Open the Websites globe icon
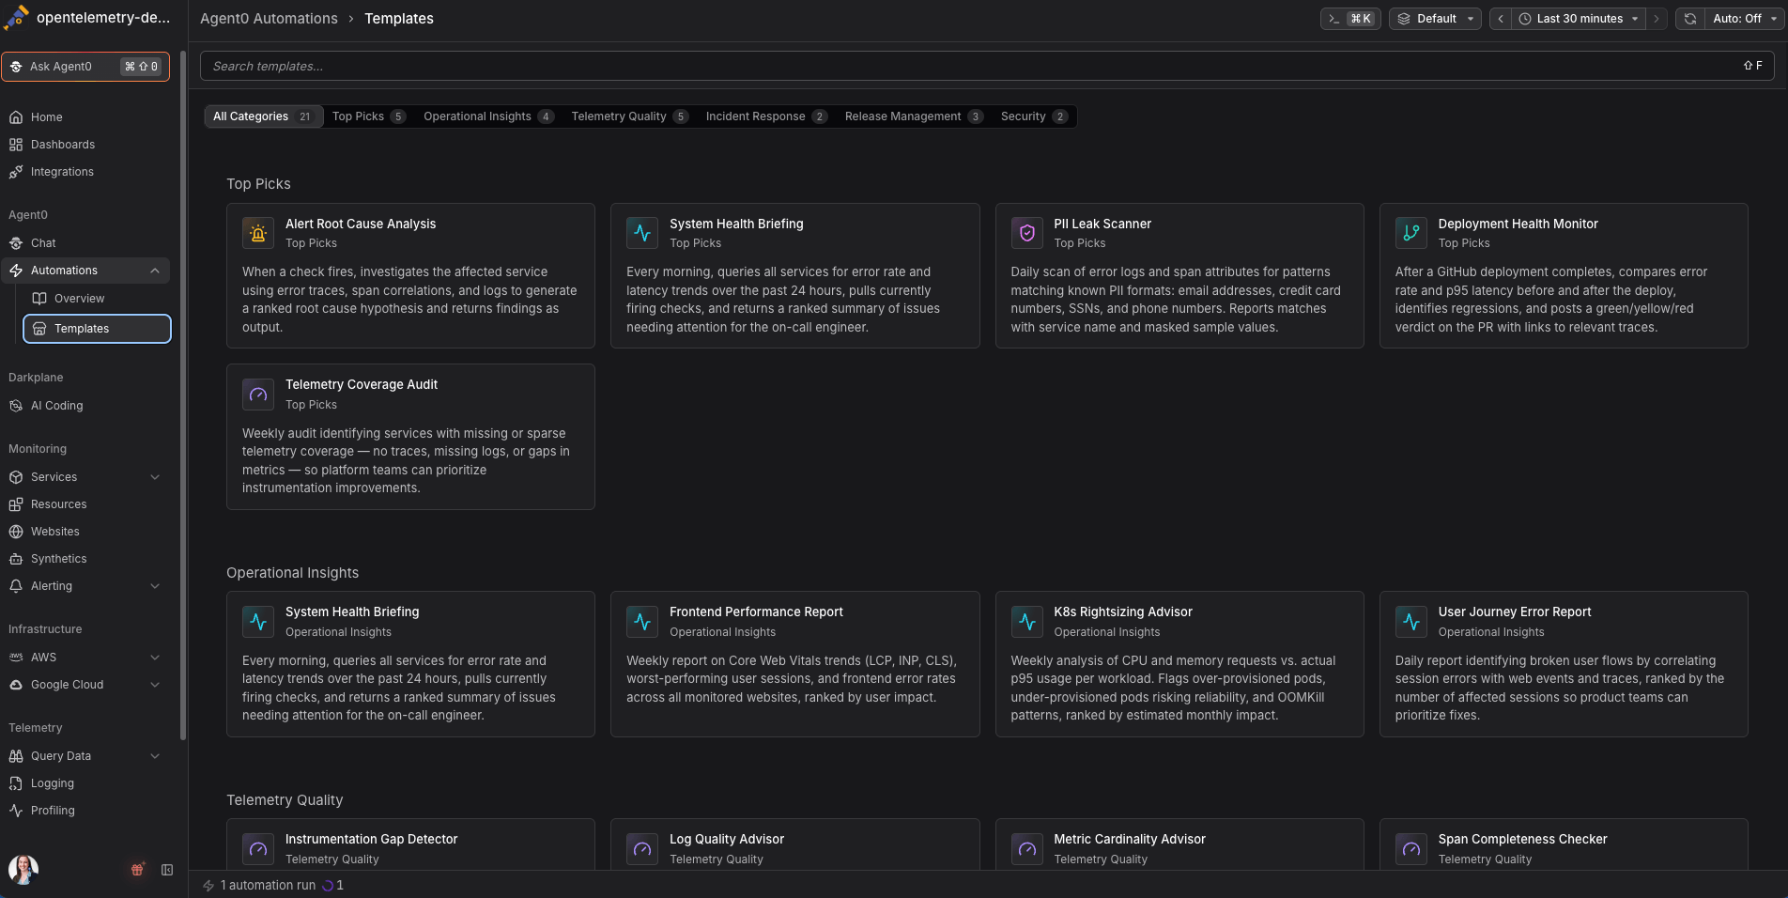Image resolution: width=1788 pixels, height=898 pixels. point(16,532)
